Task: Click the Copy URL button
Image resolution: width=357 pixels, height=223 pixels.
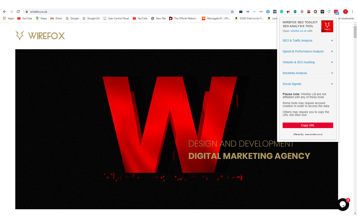Action: pyautogui.click(x=308, y=125)
